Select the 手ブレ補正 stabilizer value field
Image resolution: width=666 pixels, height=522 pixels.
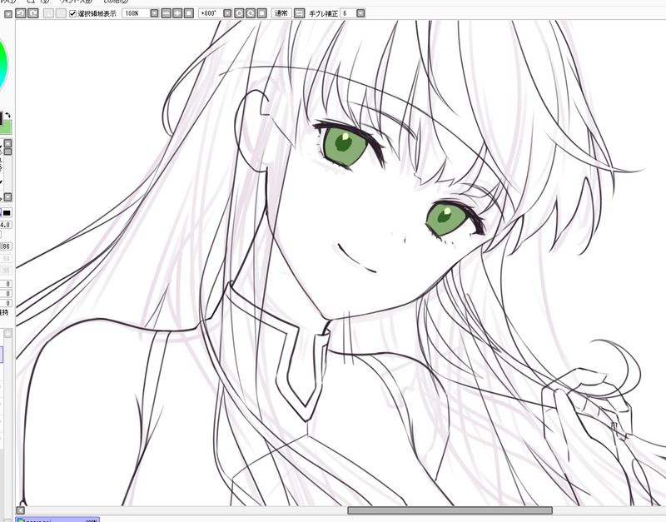348,13
